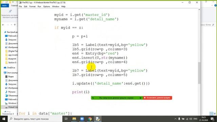Select Этот компьютер in Explorer sidebar

click(11, 73)
